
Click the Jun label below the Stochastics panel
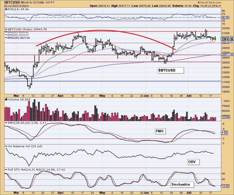146,193
